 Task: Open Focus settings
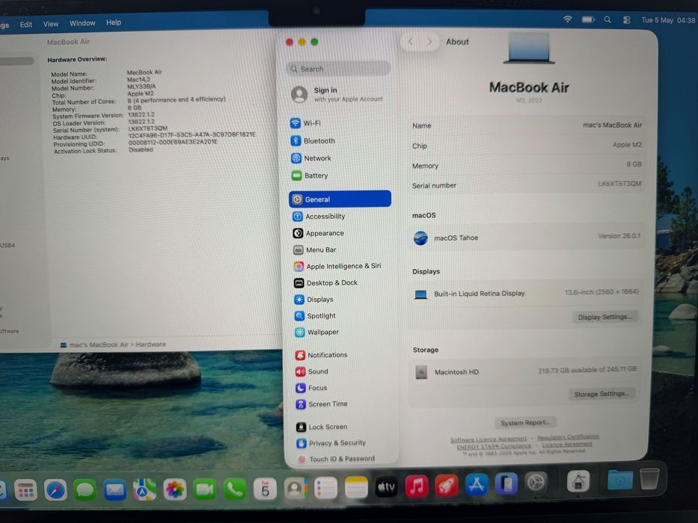311,388
